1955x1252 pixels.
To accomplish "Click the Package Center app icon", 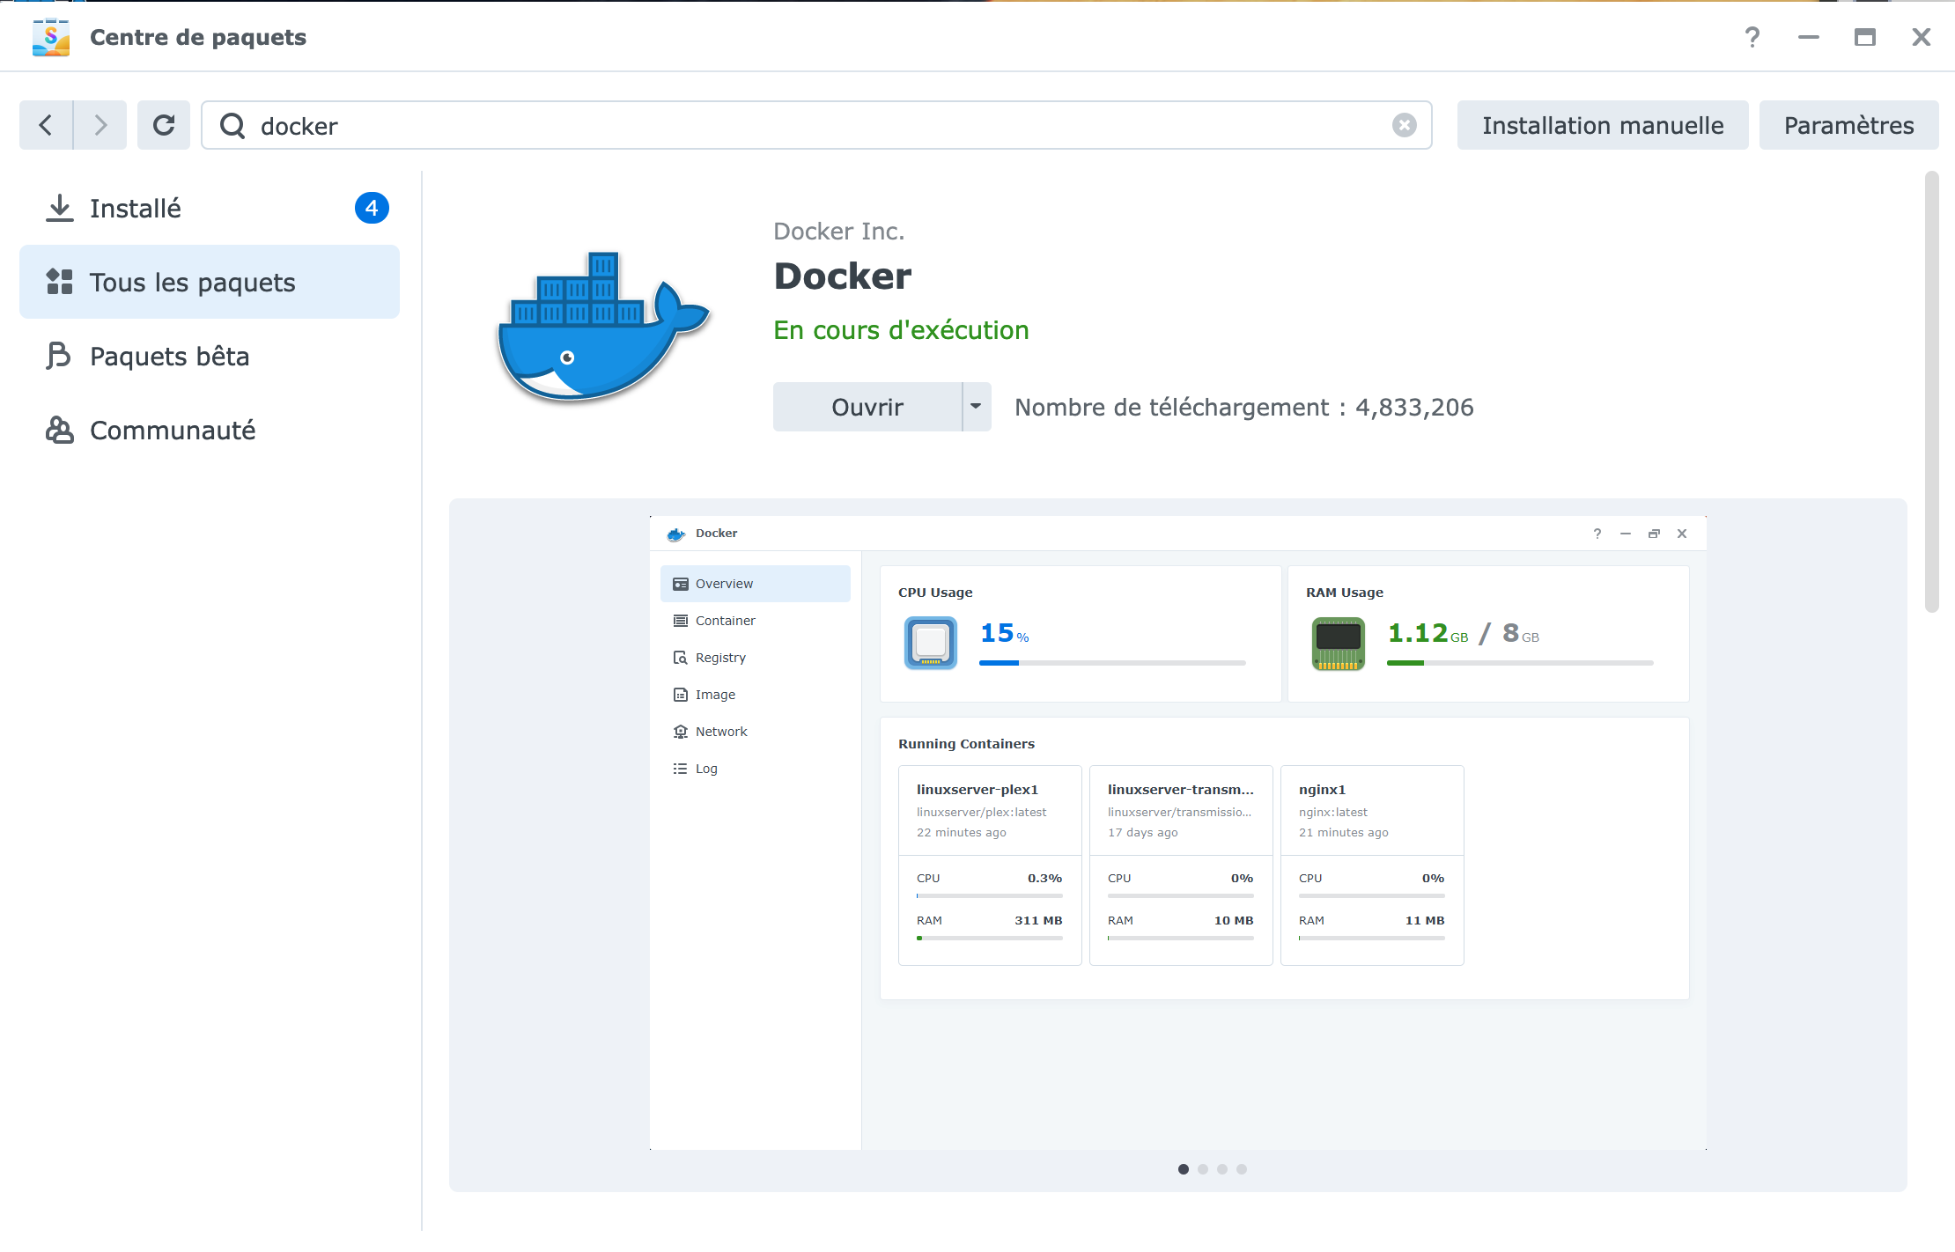I will (x=51, y=37).
